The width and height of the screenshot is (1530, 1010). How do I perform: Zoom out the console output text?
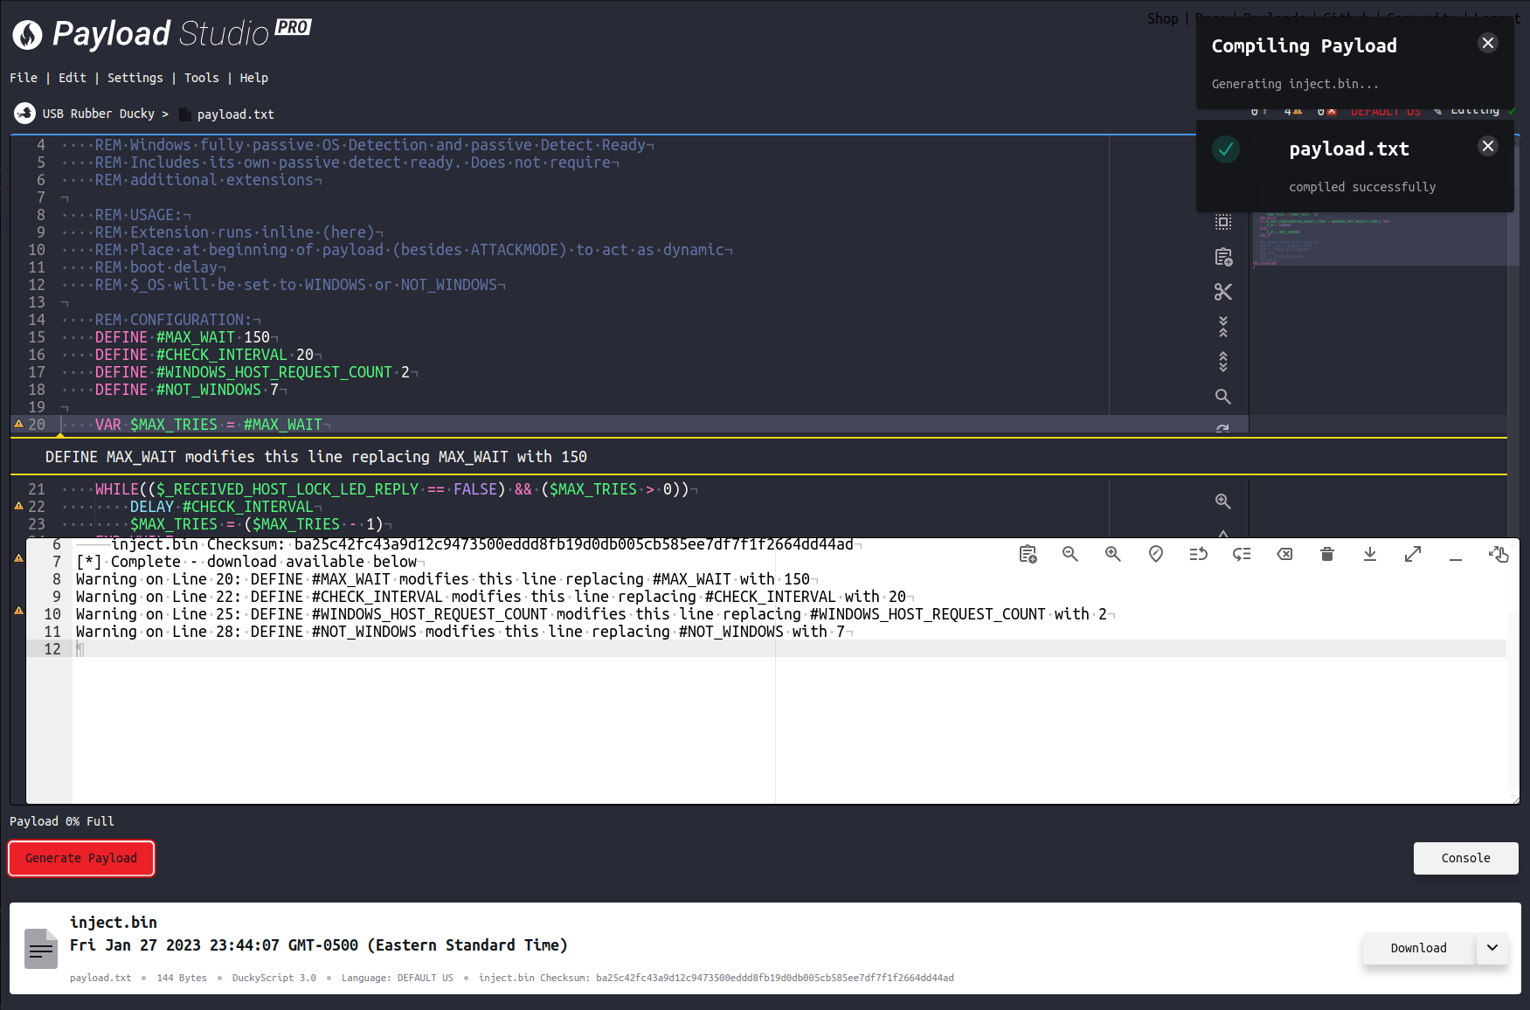1070,554
